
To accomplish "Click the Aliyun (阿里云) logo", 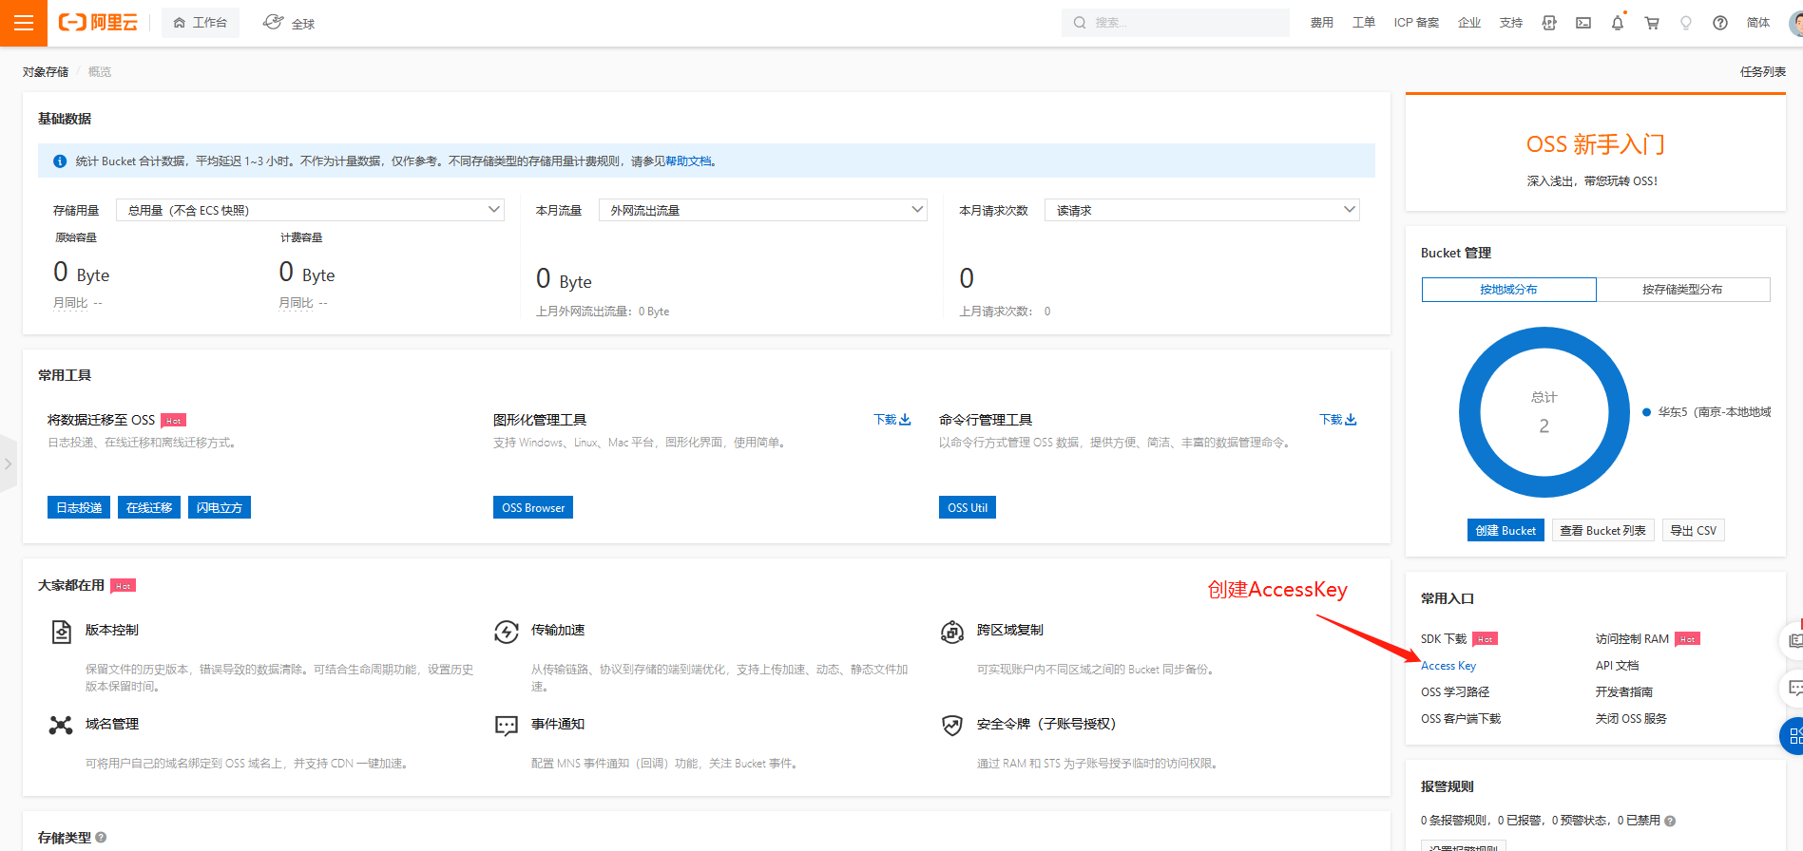I will point(98,23).
